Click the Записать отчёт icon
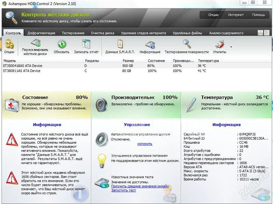 click(x=86, y=44)
